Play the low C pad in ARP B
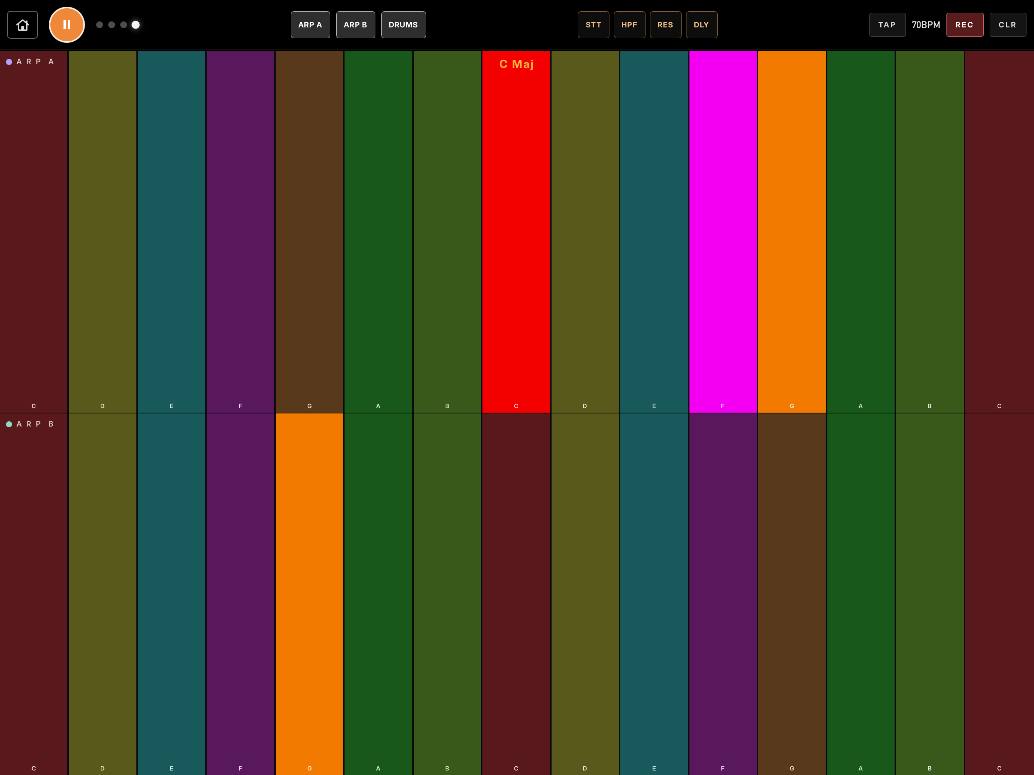Viewport: 1034px width, 775px height. point(34,594)
